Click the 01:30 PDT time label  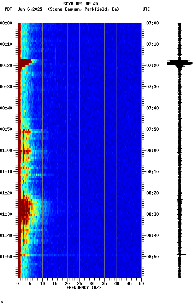[x=6, y=214]
